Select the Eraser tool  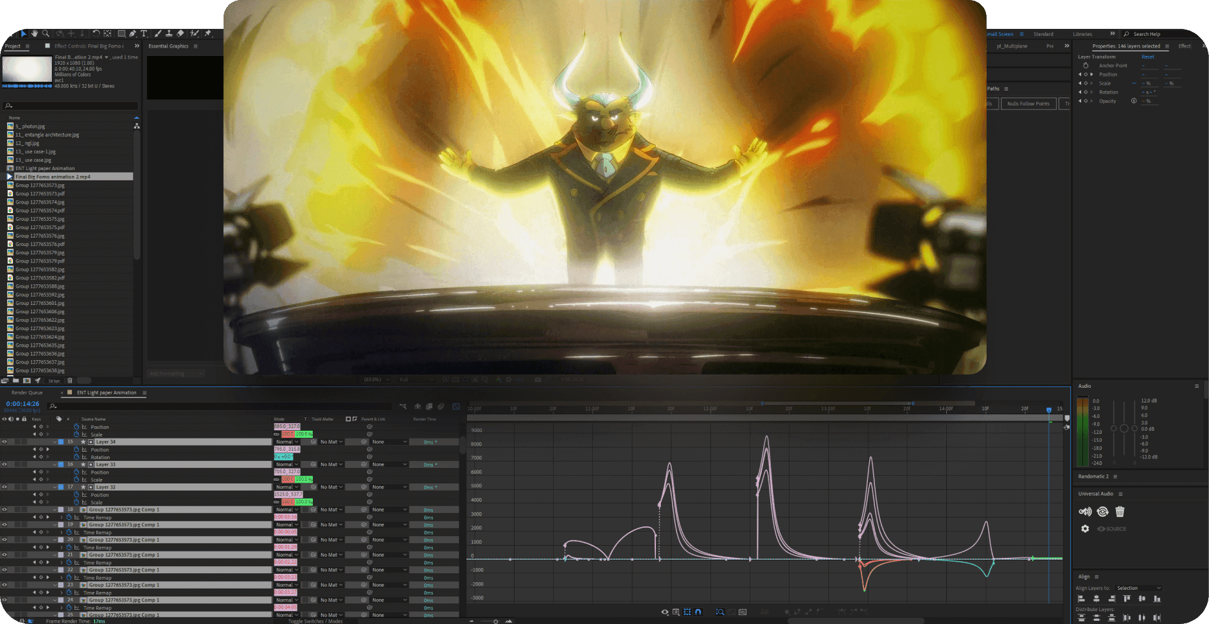tap(181, 33)
